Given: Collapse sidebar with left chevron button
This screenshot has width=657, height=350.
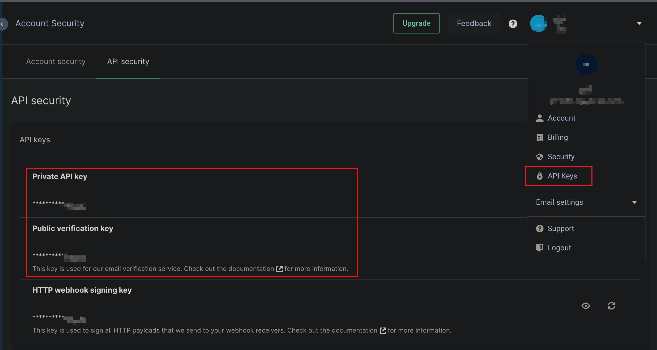Looking at the screenshot, I should 3,24.
